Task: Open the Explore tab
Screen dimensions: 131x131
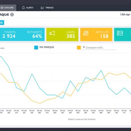Action: (8, 8)
